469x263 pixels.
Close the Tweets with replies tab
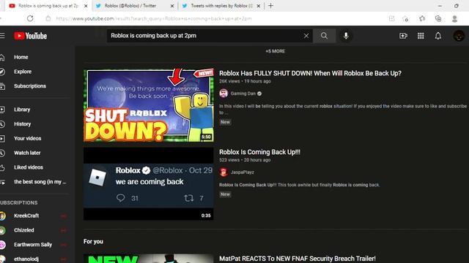coord(259,6)
